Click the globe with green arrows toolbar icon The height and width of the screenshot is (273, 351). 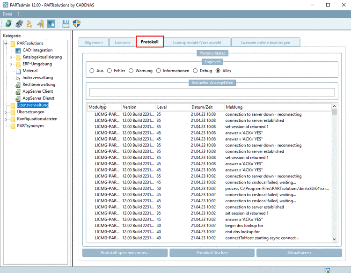8,23
